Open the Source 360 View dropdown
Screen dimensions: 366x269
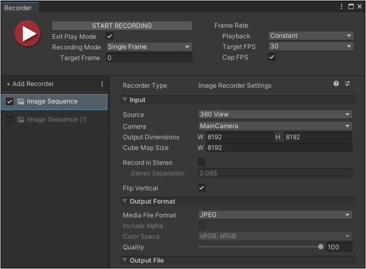[274, 114]
